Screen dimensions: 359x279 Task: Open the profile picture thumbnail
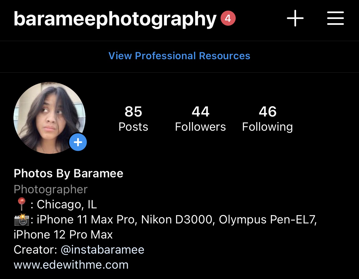pyautogui.click(x=49, y=118)
